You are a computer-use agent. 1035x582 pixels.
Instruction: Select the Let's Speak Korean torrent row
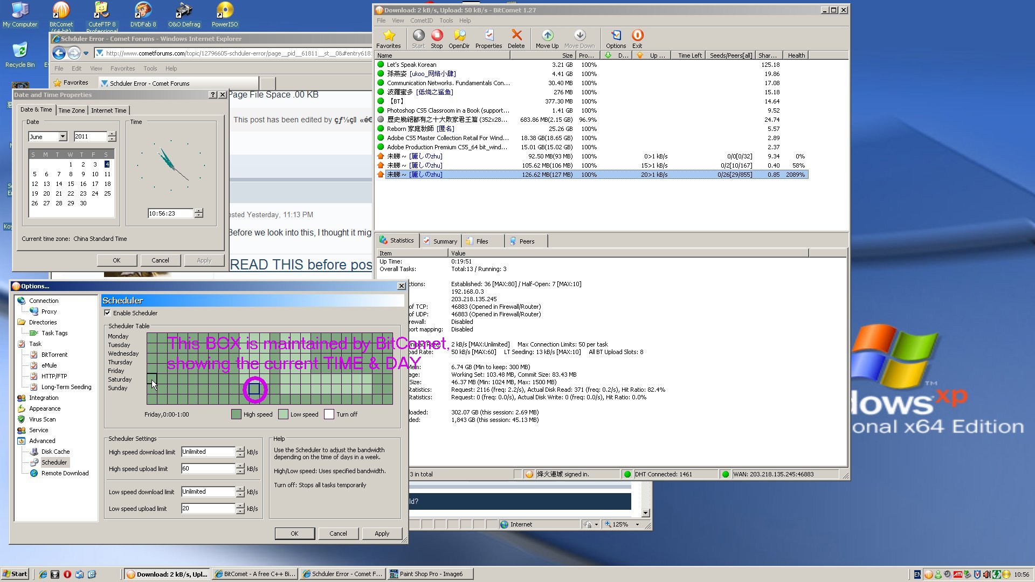point(592,65)
